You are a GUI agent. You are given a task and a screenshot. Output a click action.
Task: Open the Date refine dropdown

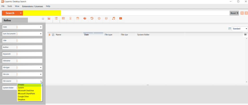click(41, 27)
